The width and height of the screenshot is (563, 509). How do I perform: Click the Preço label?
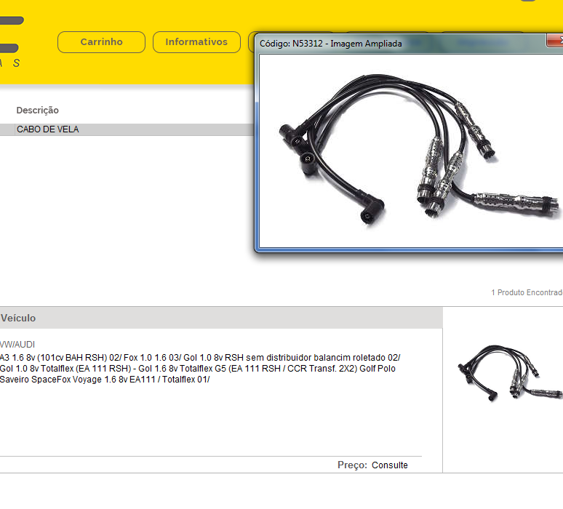point(352,465)
